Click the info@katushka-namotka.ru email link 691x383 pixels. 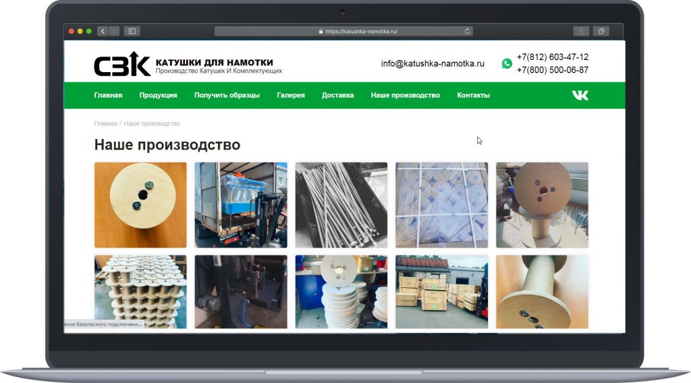433,63
